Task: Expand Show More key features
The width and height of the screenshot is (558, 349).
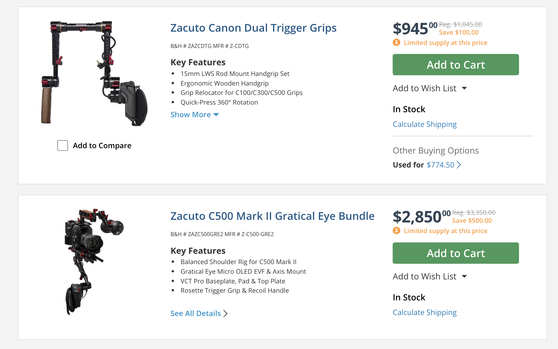Action: 191,115
